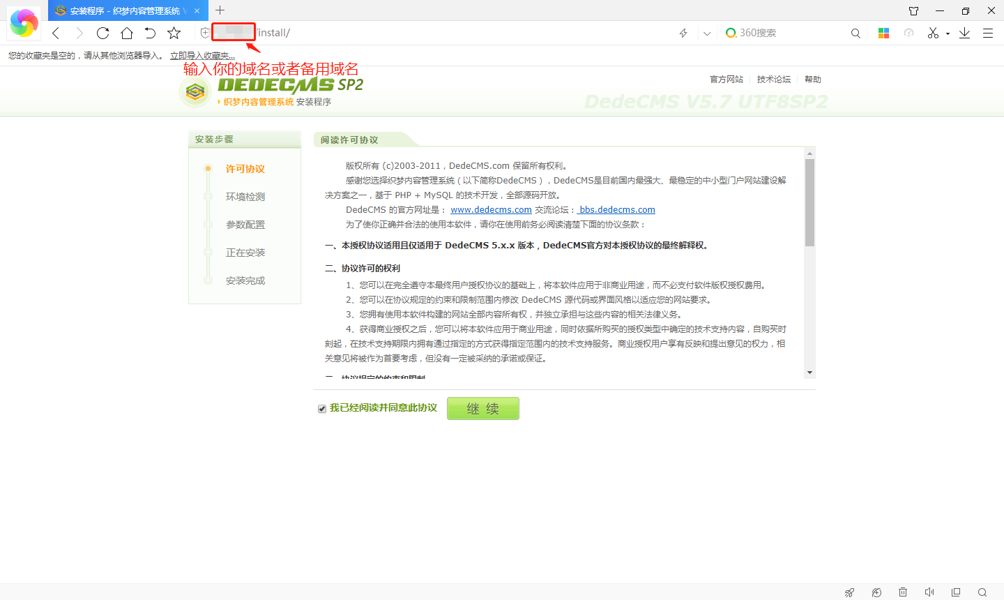
Task: Open 帮助 link
Action: click(x=813, y=80)
